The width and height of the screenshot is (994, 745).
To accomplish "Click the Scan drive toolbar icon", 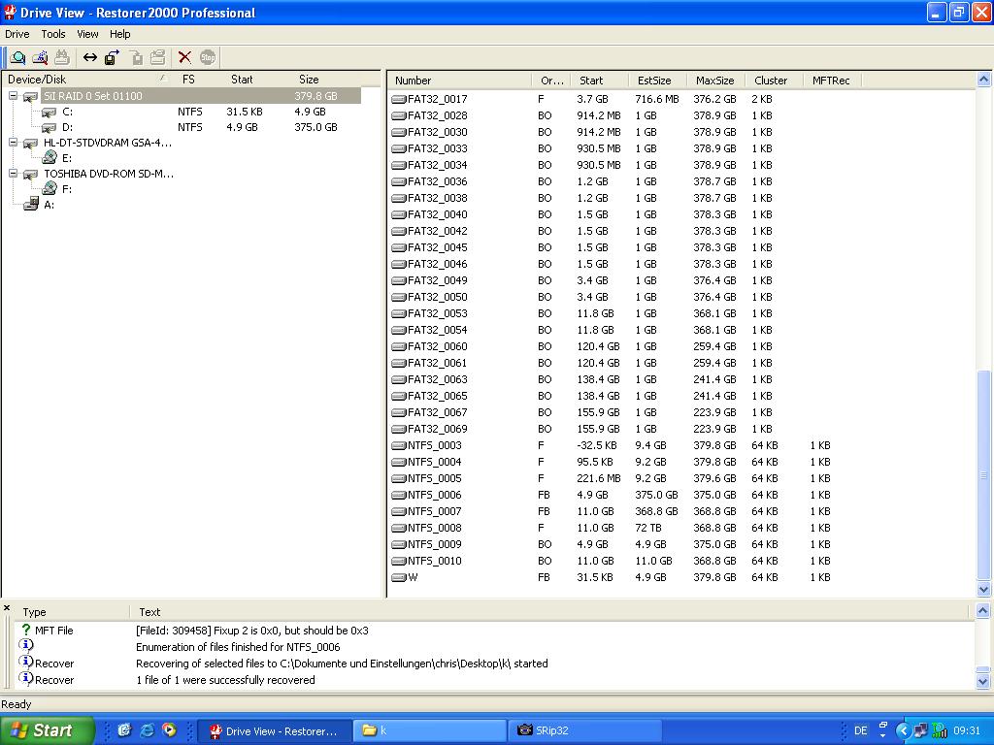I will (x=40, y=57).
